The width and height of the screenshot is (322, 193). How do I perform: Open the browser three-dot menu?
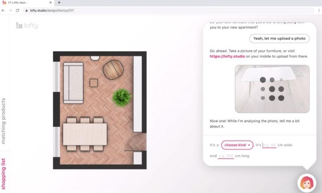click(319, 10)
